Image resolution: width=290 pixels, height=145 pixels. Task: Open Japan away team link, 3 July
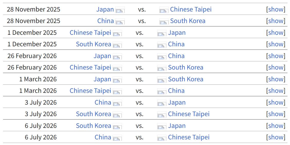click(x=177, y=103)
